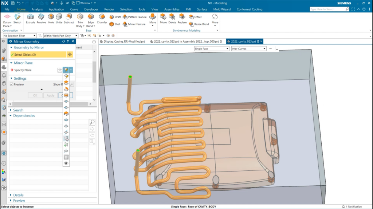Expand the Details panel section
Viewport: 373px width, 209px height.
18,195
